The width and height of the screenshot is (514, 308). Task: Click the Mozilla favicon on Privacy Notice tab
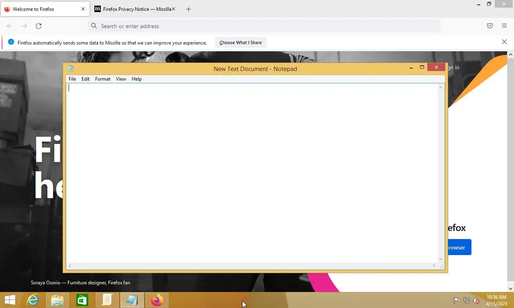point(98,9)
